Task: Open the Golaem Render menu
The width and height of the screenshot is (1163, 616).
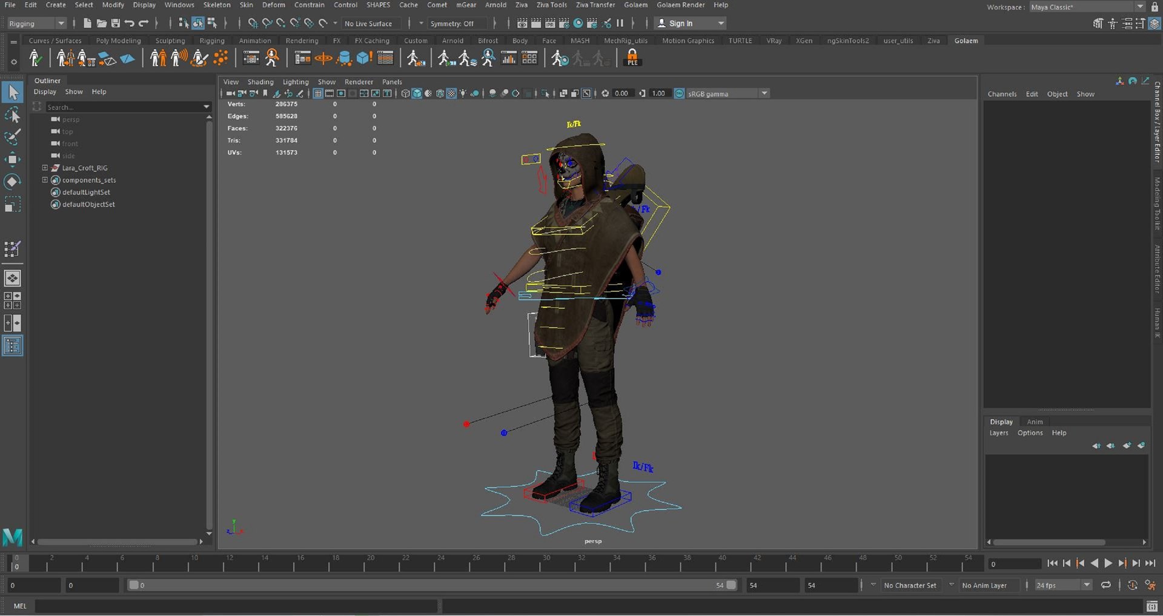Action: pos(680,5)
